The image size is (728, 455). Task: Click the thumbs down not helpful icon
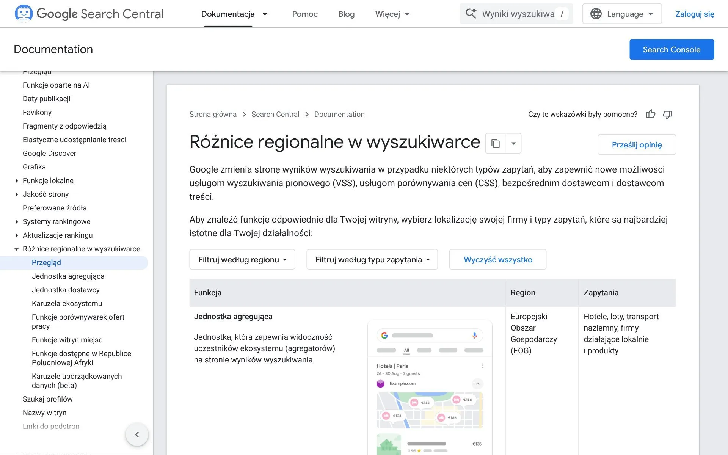pyautogui.click(x=667, y=114)
